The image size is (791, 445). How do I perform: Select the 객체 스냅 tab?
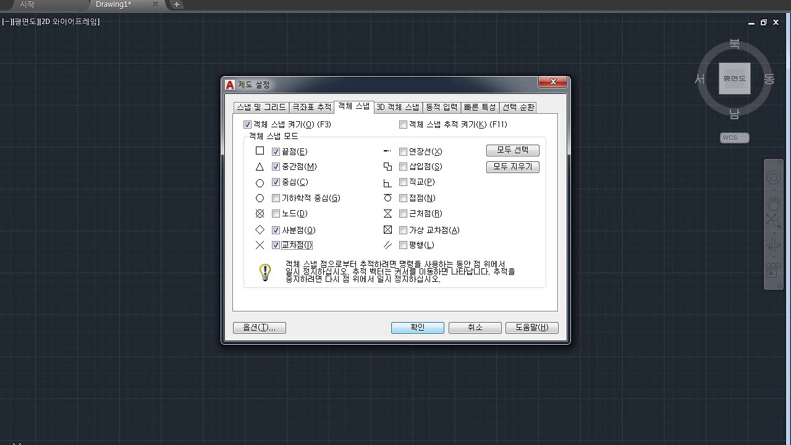pos(353,106)
